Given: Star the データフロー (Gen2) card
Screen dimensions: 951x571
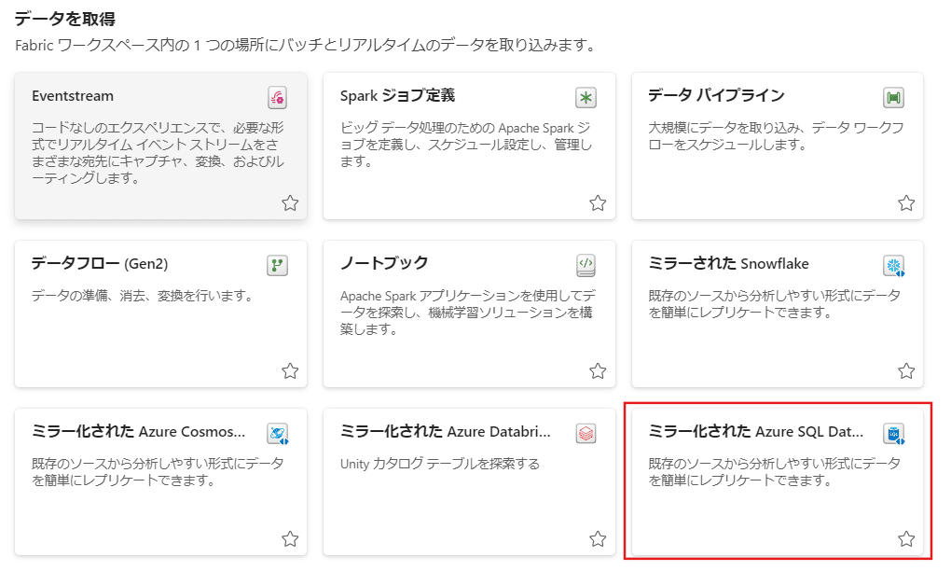Looking at the screenshot, I should (290, 370).
